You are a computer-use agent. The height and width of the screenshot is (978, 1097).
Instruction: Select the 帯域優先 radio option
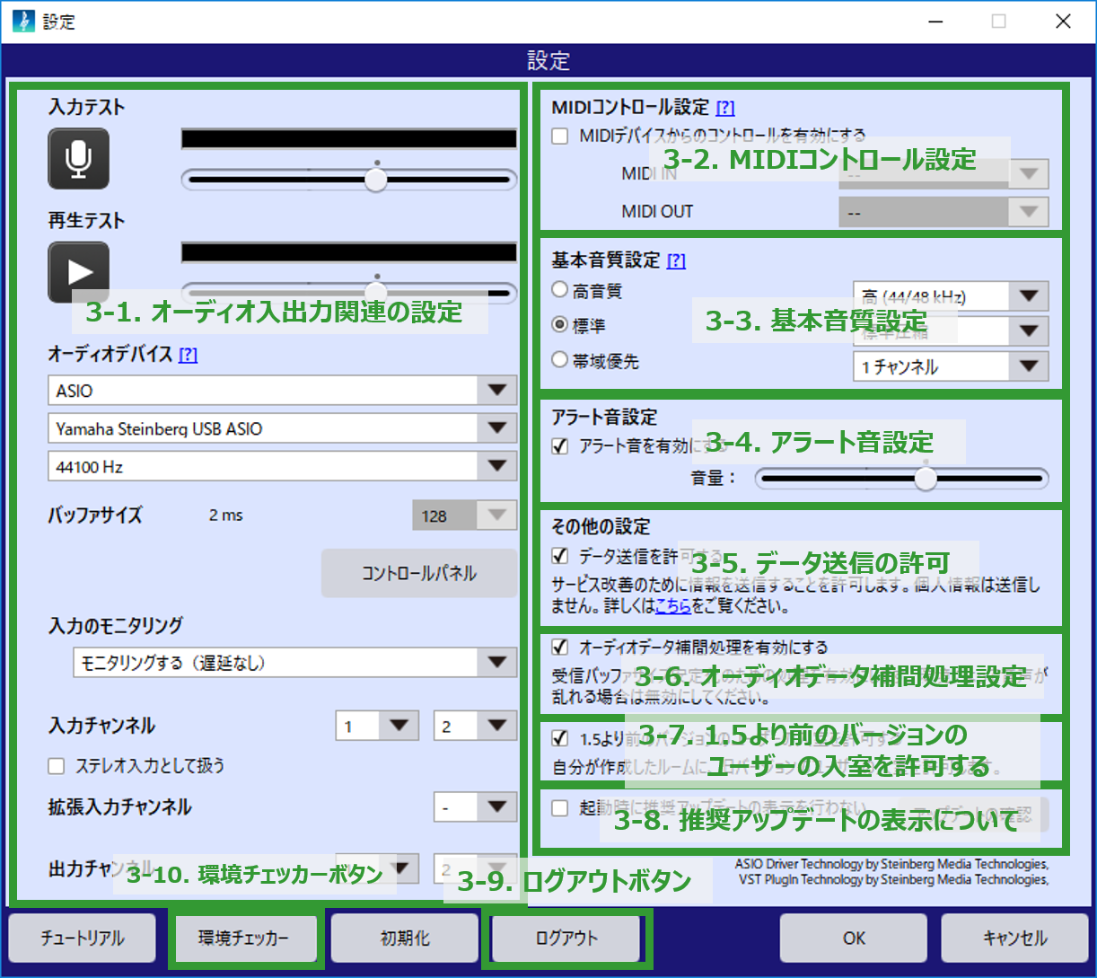560,360
